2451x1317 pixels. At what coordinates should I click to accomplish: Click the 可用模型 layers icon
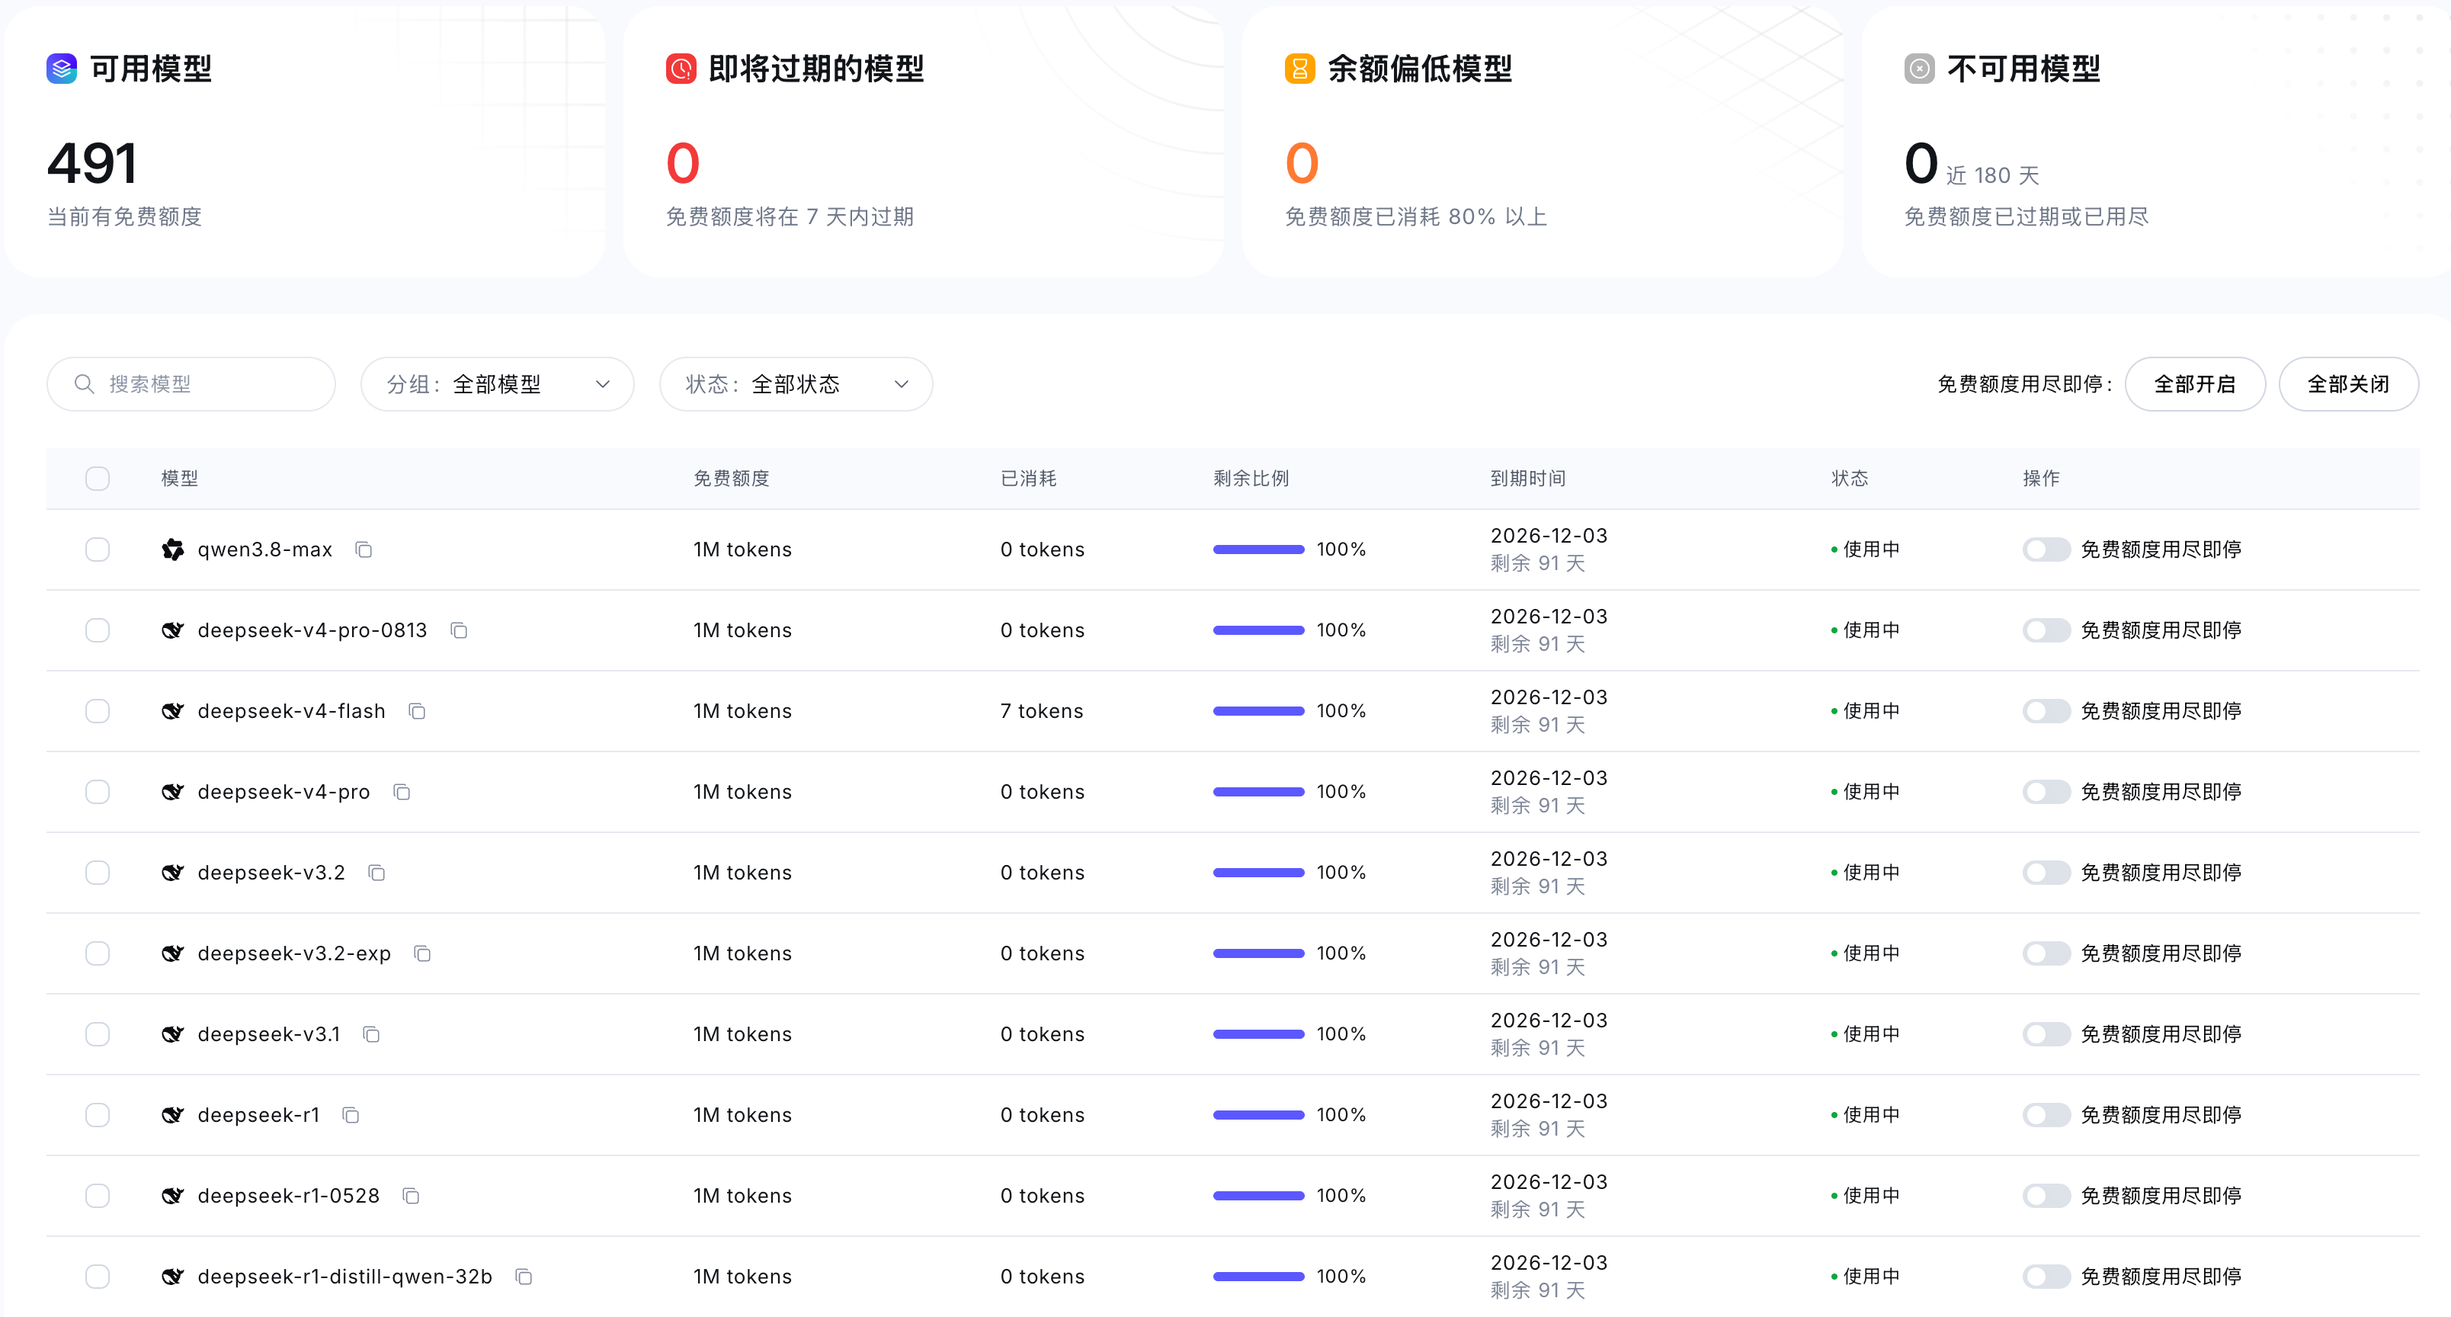click(x=62, y=69)
